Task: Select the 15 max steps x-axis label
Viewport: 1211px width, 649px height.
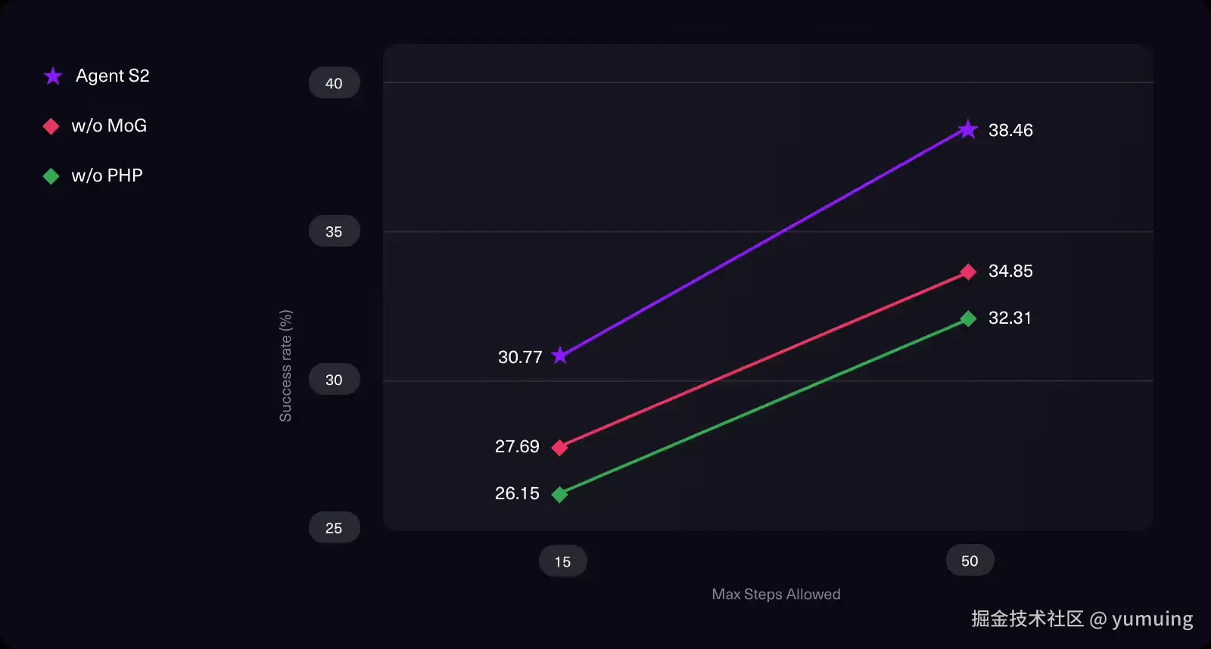Action: point(562,561)
